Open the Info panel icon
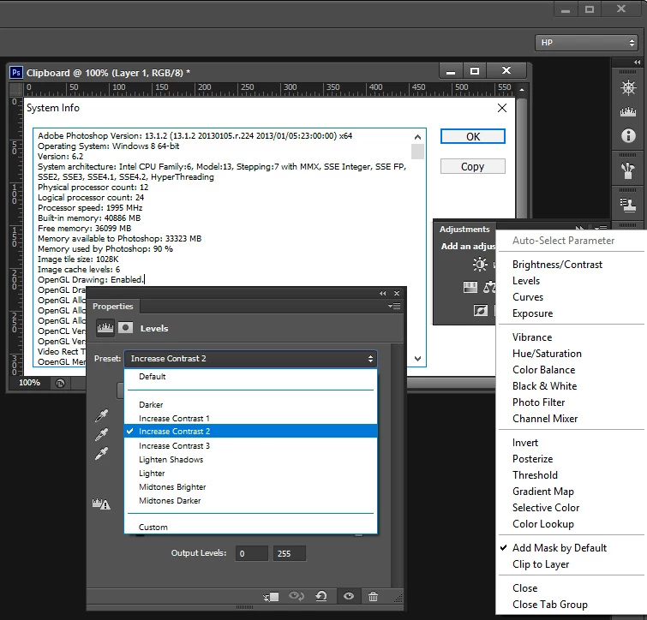The image size is (647, 620). coord(628,135)
